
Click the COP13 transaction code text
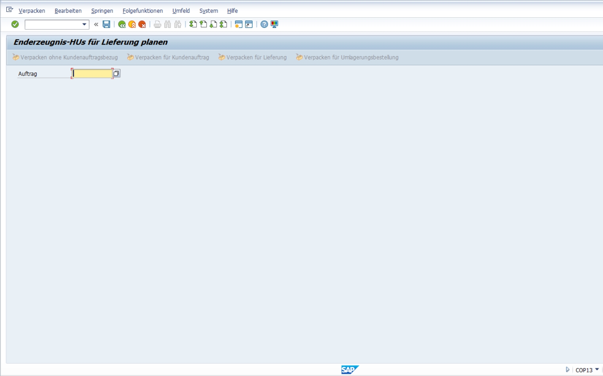pos(584,370)
